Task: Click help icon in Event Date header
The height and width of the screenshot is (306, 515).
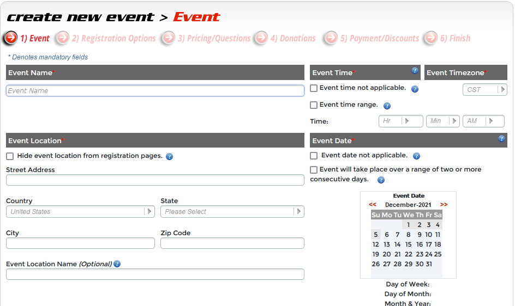Action: pos(501,139)
